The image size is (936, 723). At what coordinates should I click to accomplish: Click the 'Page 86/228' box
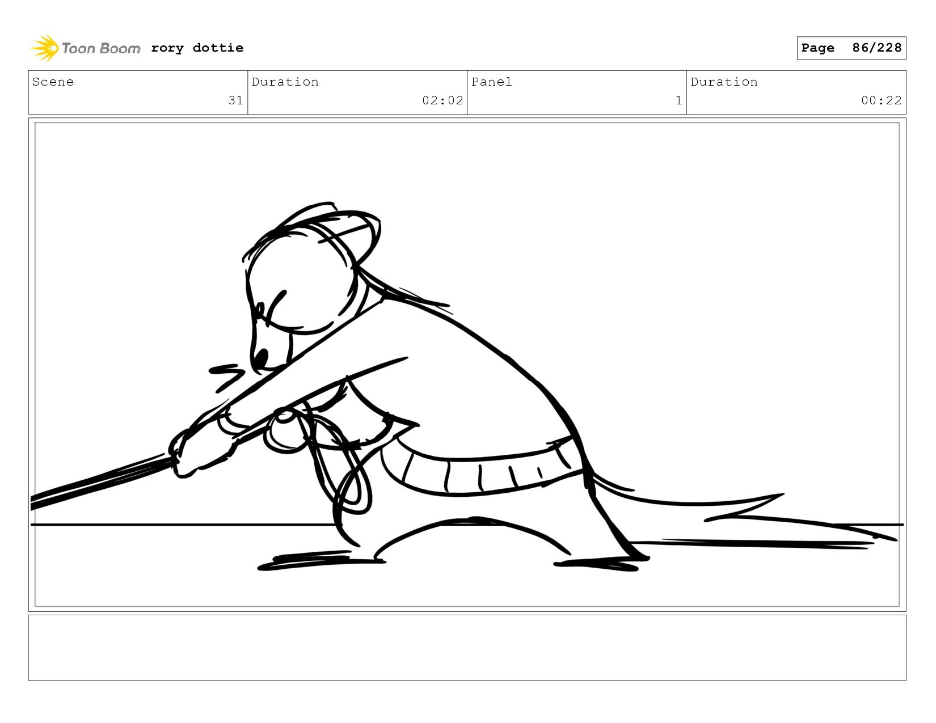tap(851, 48)
